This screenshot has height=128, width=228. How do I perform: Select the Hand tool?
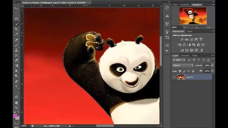click(x=16, y=102)
